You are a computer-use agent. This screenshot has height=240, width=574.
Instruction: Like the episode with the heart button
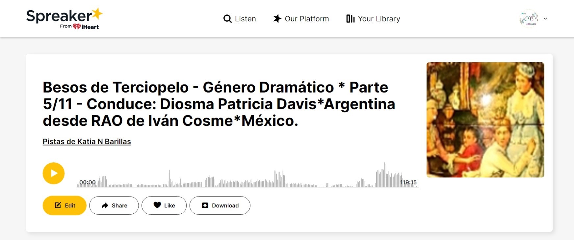coord(164,205)
